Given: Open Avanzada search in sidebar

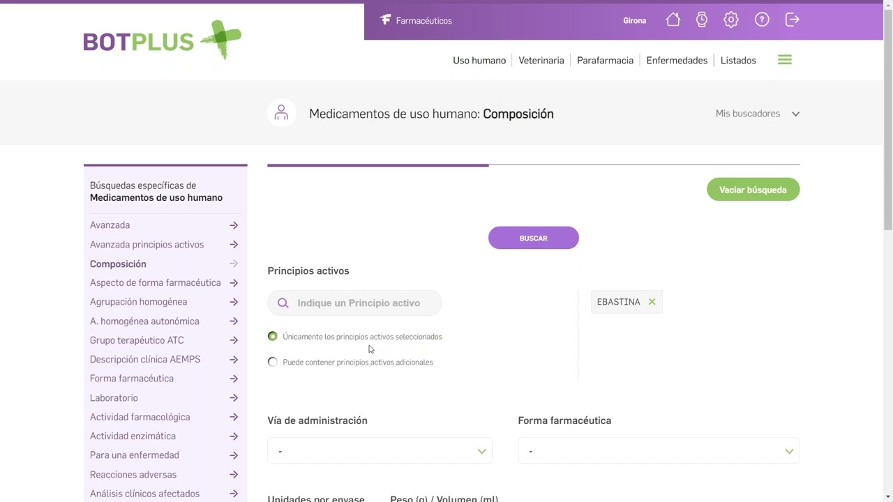Looking at the screenshot, I should [x=110, y=225].
